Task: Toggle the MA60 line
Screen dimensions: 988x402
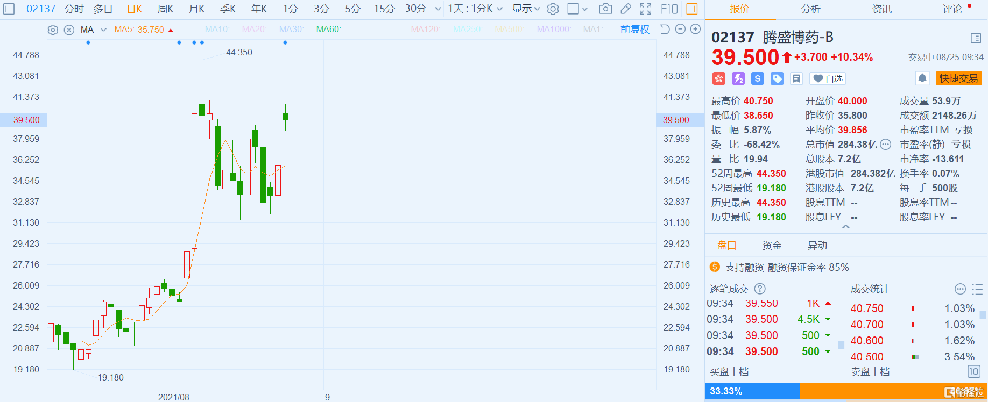Action: [x=328, y=29]
